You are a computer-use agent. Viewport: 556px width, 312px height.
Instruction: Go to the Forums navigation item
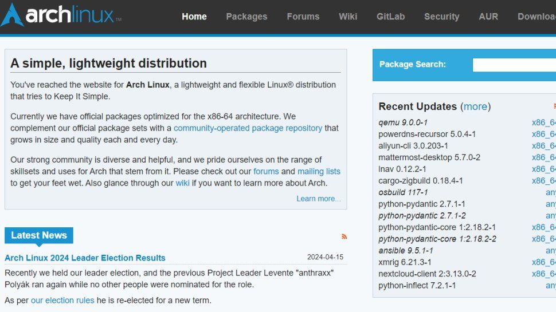[303, 17]
